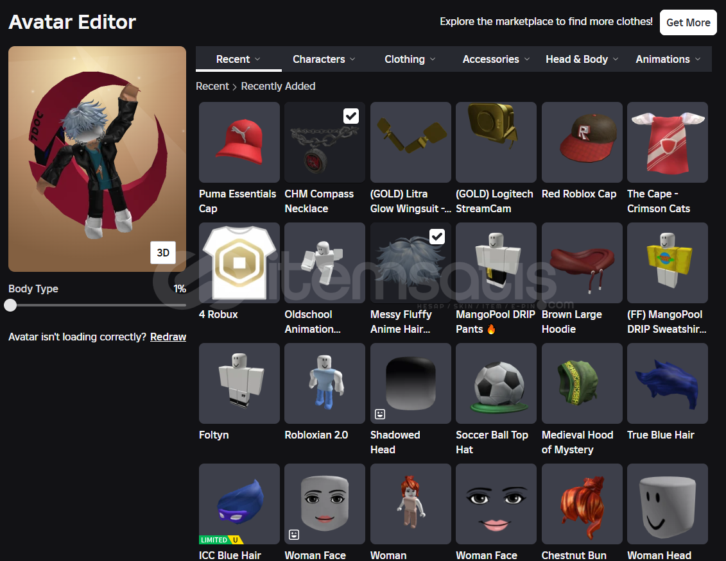Click the Soccer Ball Top Hat label
The height and width of the screenshot is (561, 726).
492,442
